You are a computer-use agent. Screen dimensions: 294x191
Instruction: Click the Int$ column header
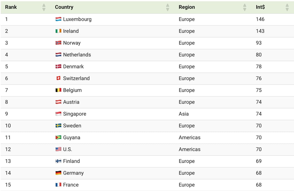[260, 7]
